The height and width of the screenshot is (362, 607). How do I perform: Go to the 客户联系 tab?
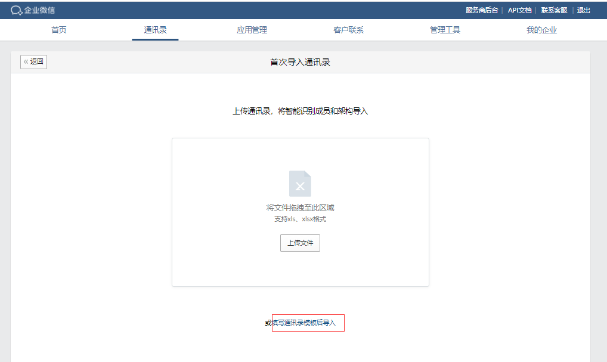[348, 30]
